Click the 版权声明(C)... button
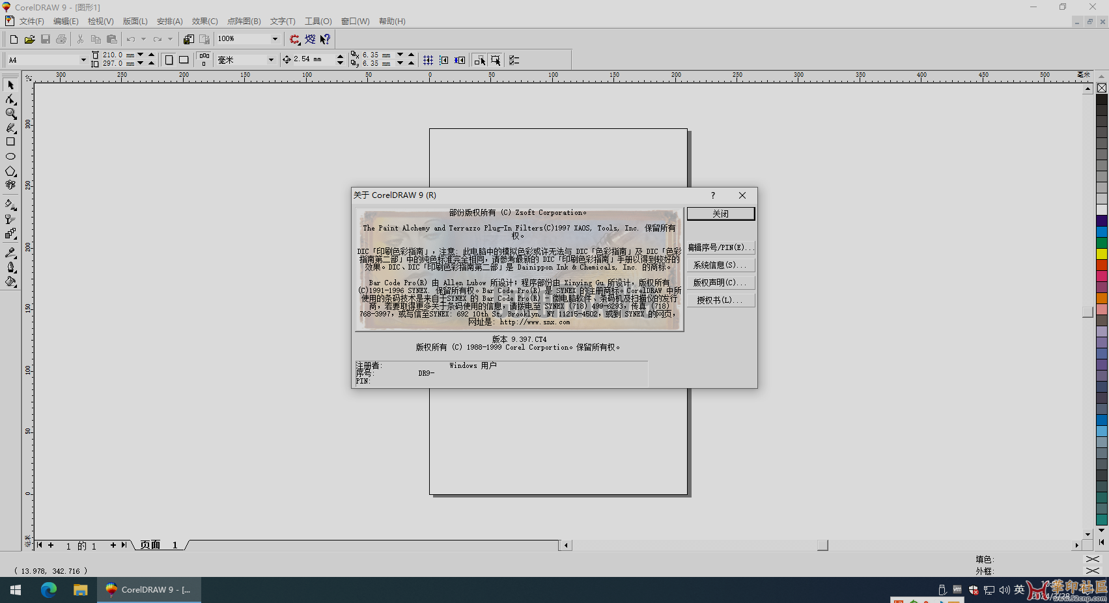Viewport: 1109px width, 603px height. click(x=721, y=283)
